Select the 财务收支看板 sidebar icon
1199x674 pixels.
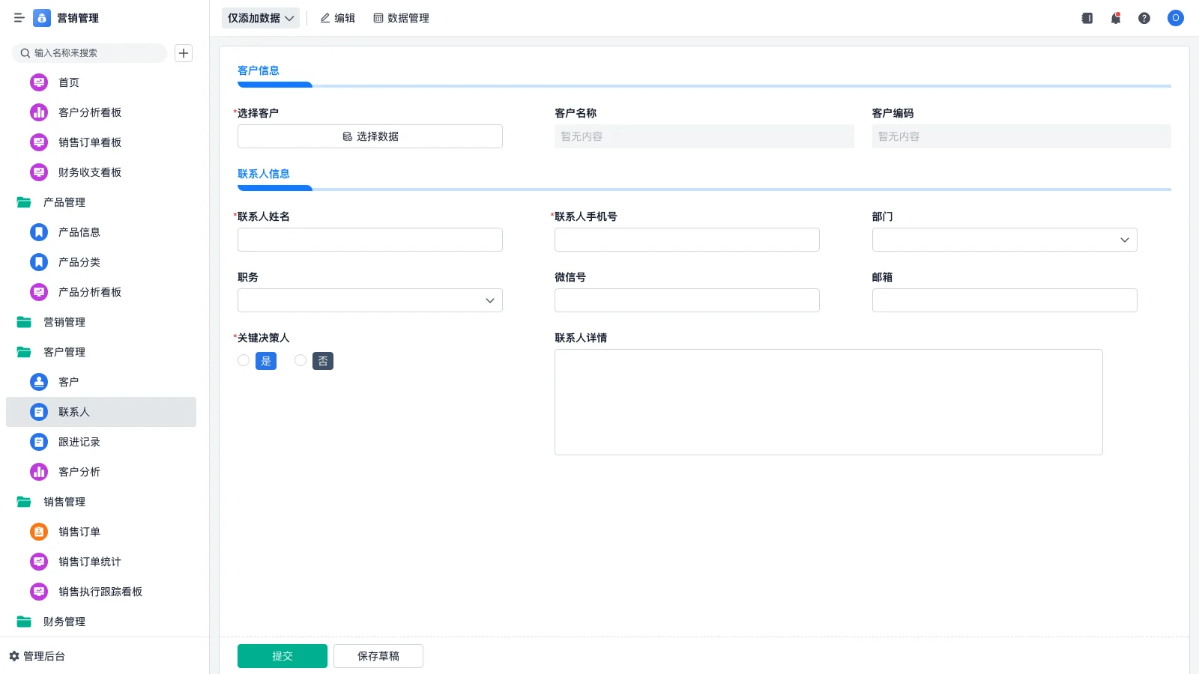coord(38,172)
